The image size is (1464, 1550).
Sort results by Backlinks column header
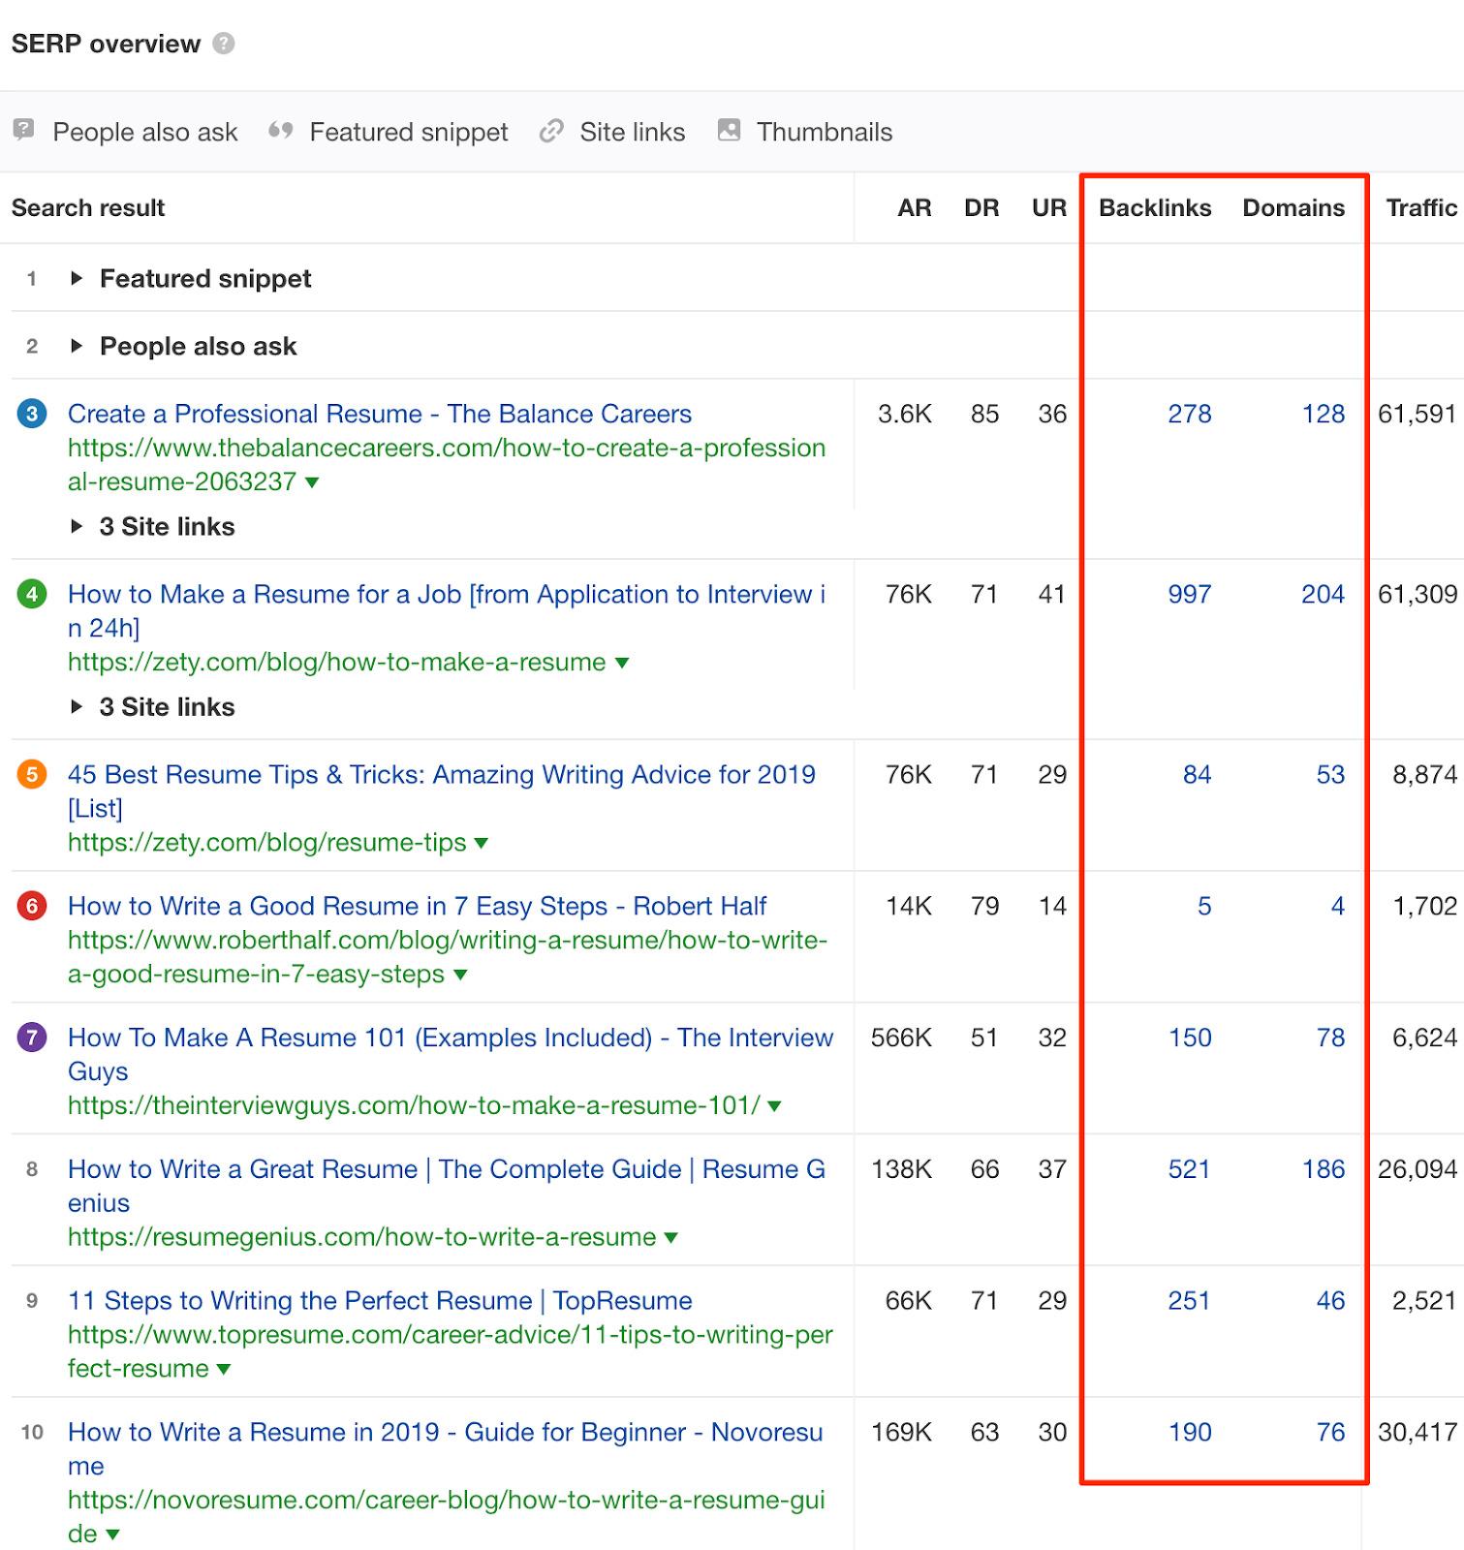coord(1154,208)
